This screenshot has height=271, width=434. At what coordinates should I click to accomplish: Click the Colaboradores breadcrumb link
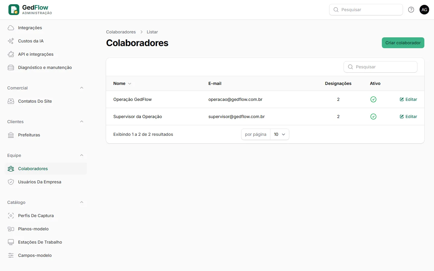(121, 32)
